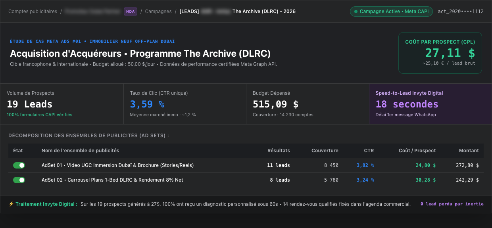Click 0 lead perdu par inertie text
This screenshot has width=492, height=228.
452,204
